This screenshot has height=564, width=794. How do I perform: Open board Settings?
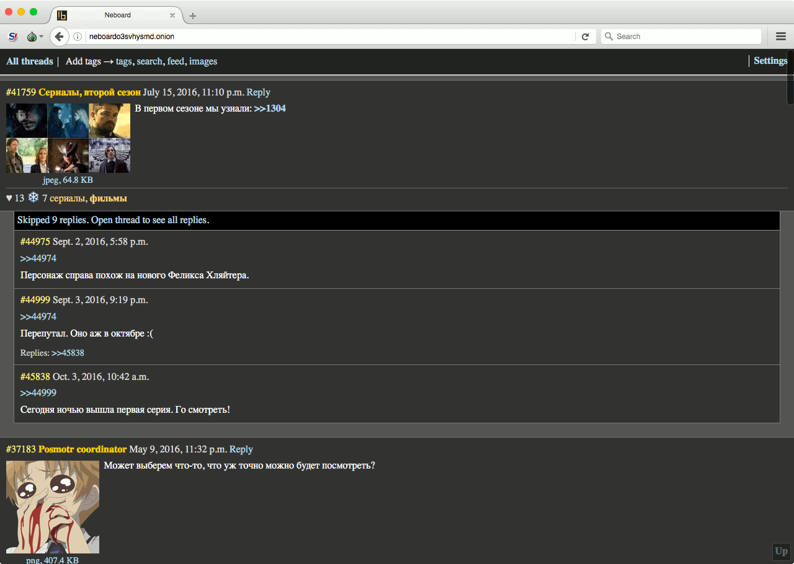coord(770,61)
